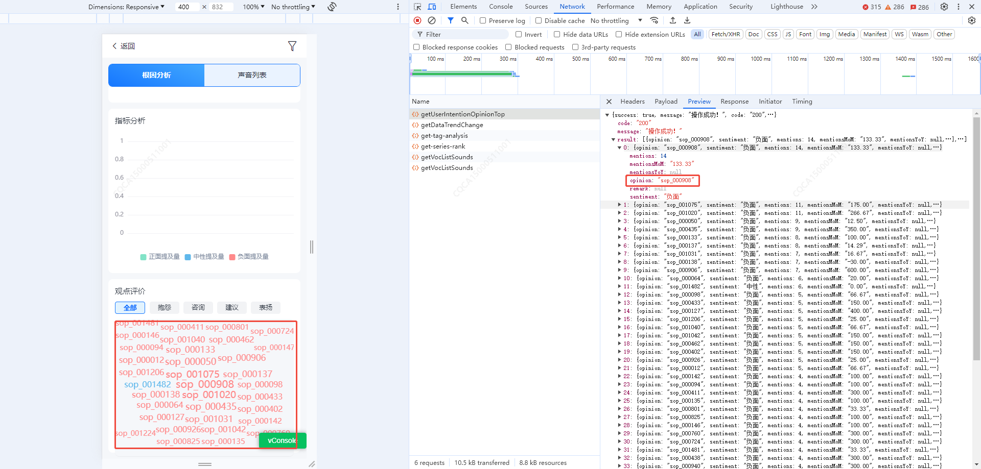
Task: Open the Response tab
Action: (x=734, y=102)
